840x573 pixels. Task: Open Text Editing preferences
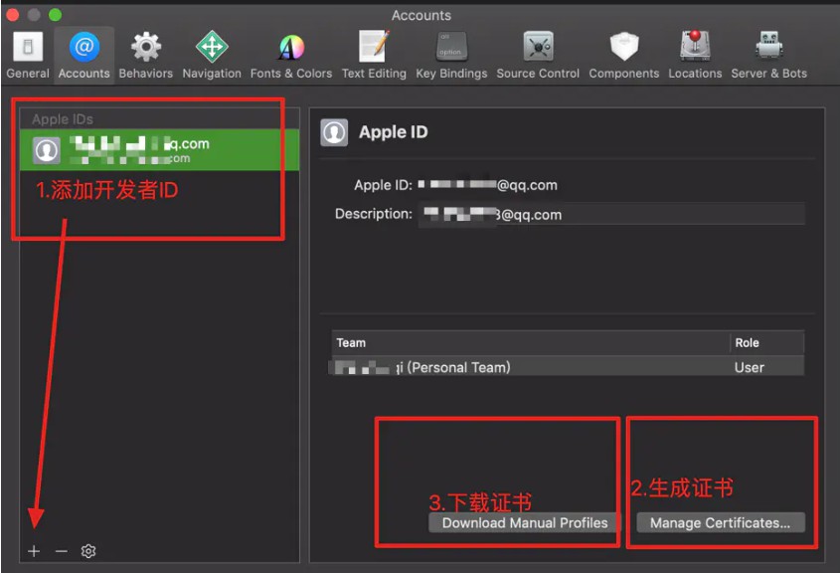[374, 55]
